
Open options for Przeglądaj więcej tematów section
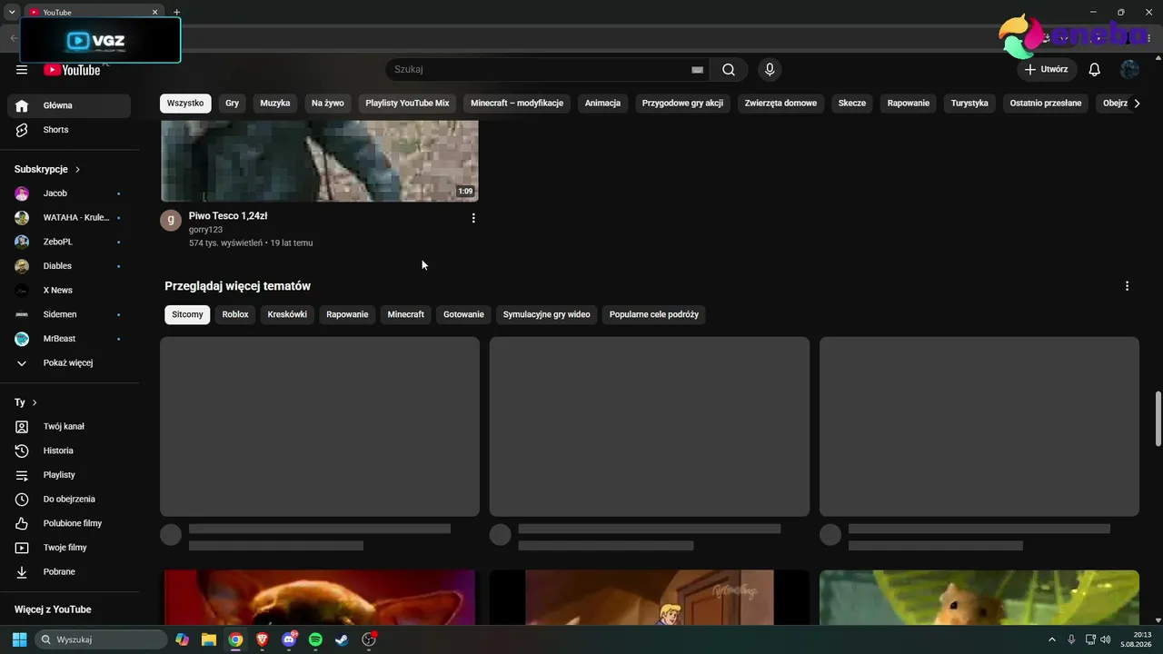1127,286
